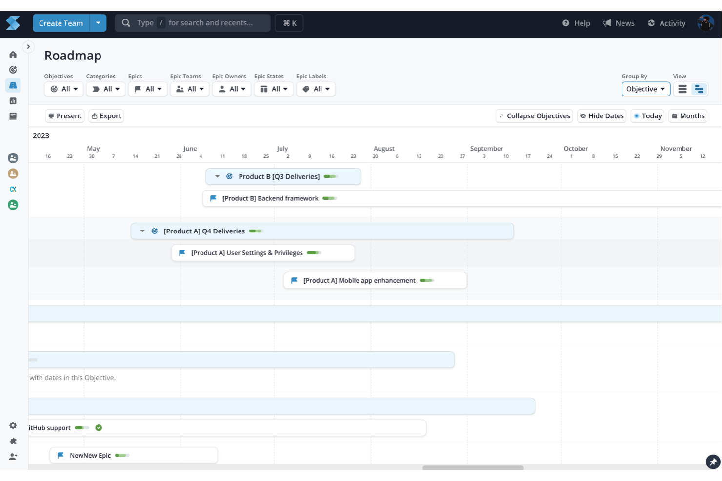The image size is (722, 481).
Task: Enable Hide Dates on the roadmap
Action: pos(602,115)
